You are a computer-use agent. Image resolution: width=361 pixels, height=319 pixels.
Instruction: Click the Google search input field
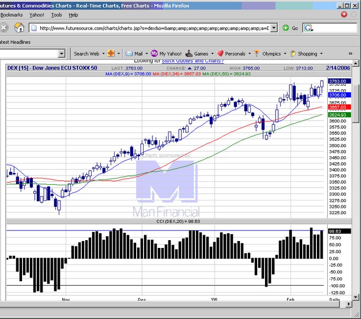point(335,28)
